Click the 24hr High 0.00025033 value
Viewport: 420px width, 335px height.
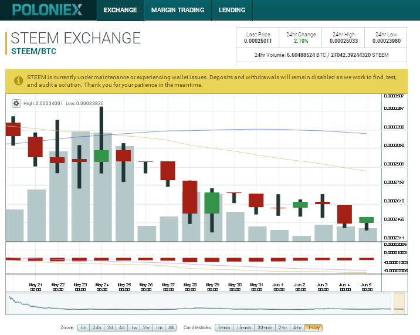pyautogui.click(x=344, y=41)
